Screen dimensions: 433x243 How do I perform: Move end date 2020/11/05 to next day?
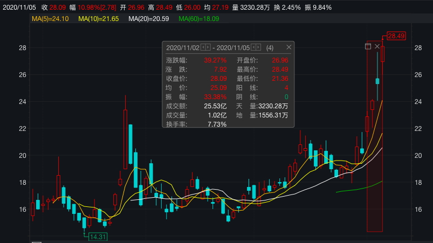point(259,47)
